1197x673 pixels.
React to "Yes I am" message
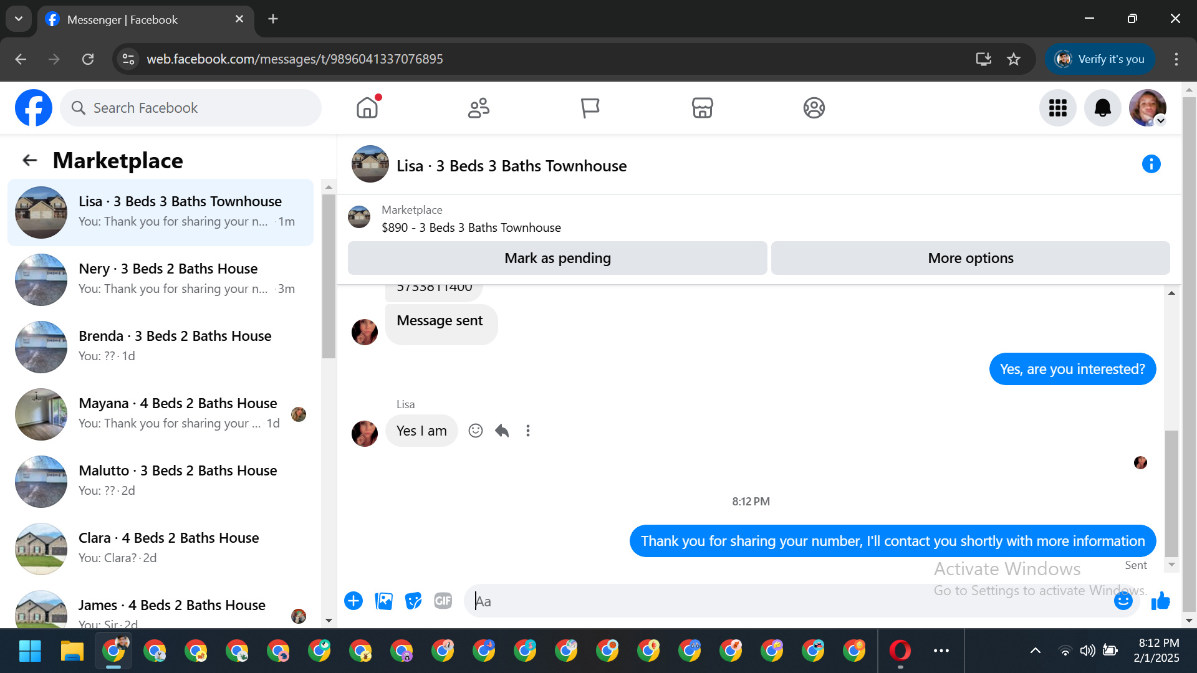point(475,431)
